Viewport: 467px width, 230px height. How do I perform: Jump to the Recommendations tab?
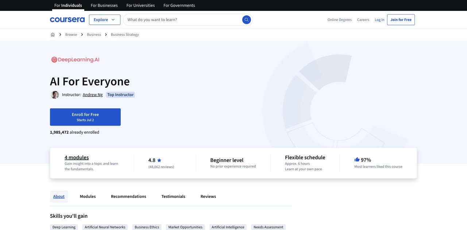[x=128, y=197]
